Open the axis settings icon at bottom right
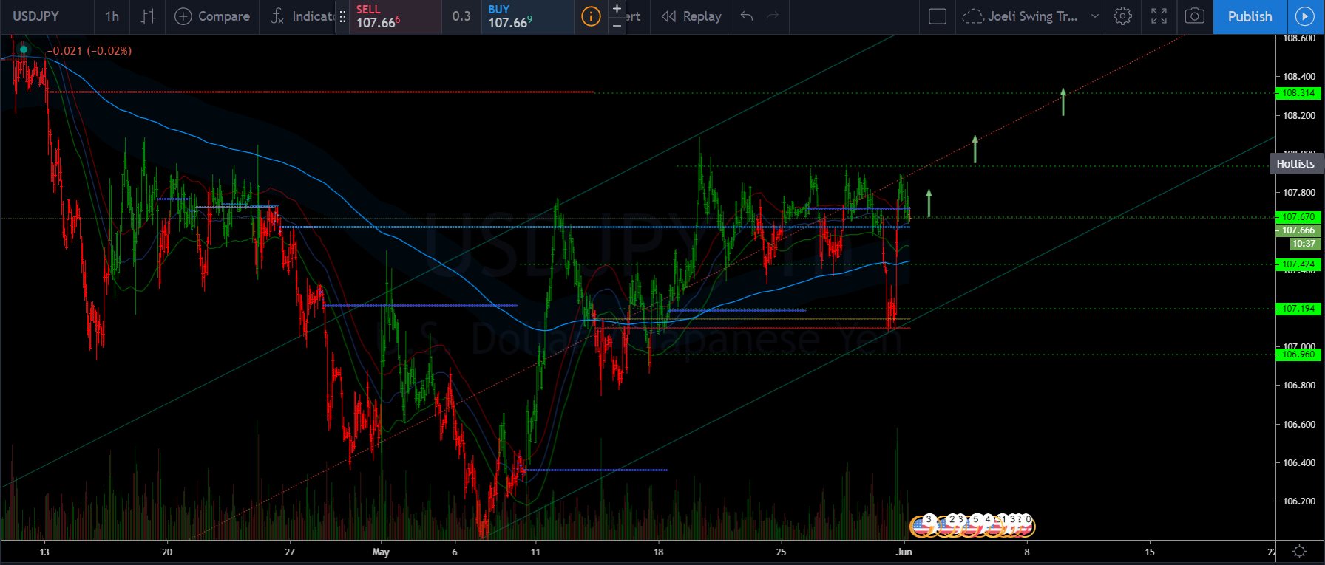This screenshot has width=1325, height=565. 1299,552
